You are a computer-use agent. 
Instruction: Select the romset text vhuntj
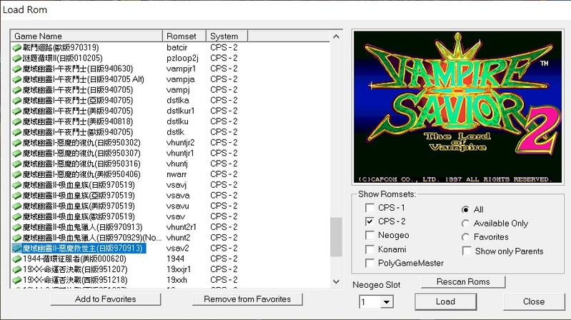[x=177, y=164]
